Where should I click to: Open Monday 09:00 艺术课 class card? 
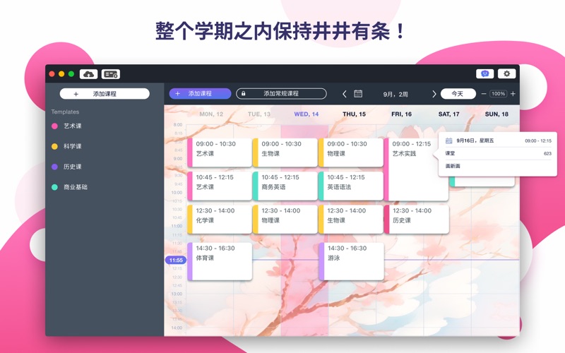coord(220,152)
